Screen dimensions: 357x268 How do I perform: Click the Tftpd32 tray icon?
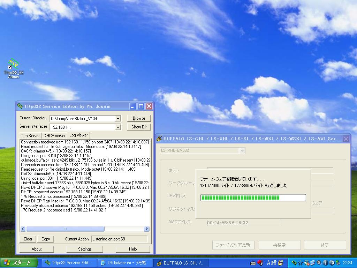point(294,263)
